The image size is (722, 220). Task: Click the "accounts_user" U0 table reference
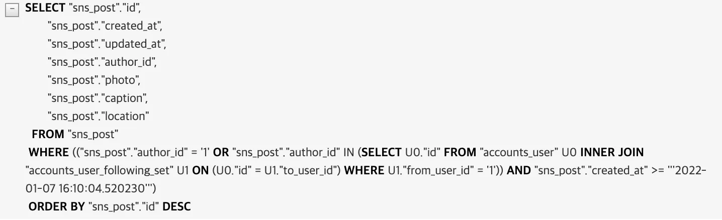coord(528,152)
